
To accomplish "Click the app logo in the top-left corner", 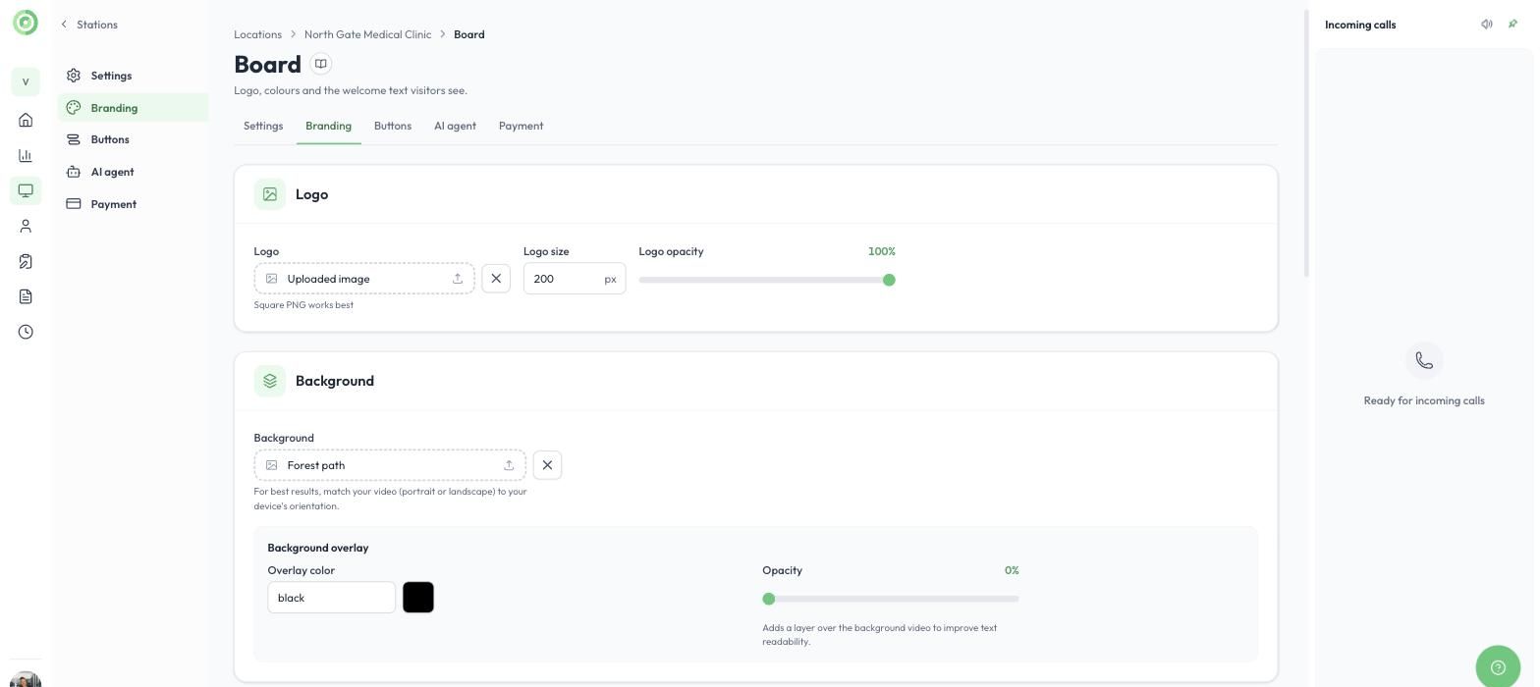I will tap(26, 23).
